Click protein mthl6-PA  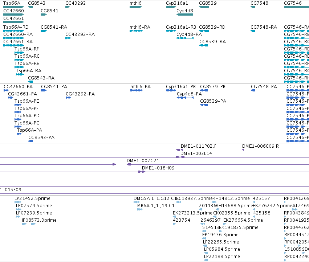[x=137, y=90]
